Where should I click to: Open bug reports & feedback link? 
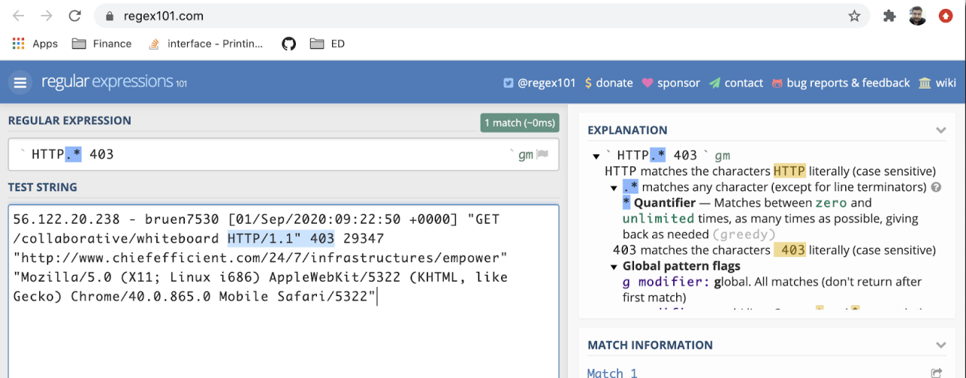841,83
